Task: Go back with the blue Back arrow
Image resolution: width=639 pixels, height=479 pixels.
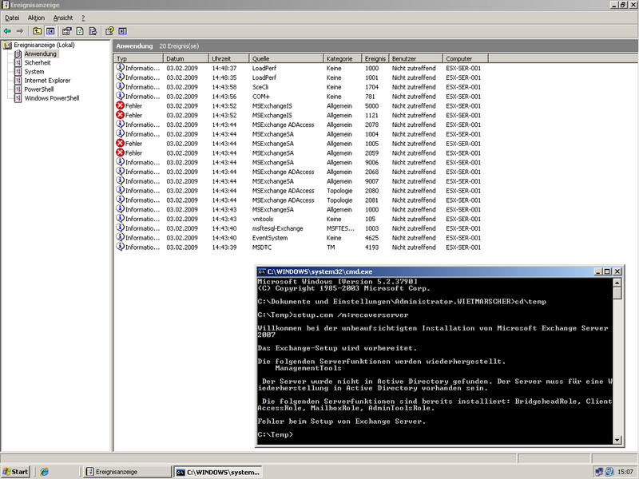Action: point(7,31)
